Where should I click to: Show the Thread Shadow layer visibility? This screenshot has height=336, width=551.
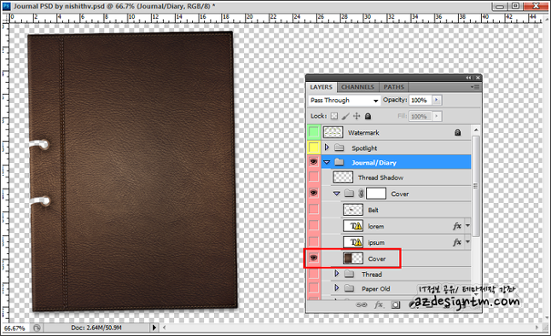tap(313, 178)
